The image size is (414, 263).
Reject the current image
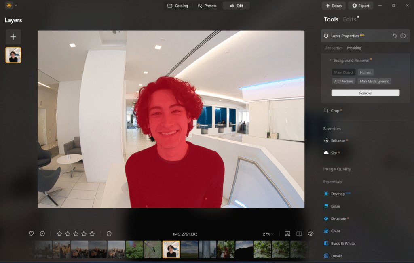(x=42, y=234)
